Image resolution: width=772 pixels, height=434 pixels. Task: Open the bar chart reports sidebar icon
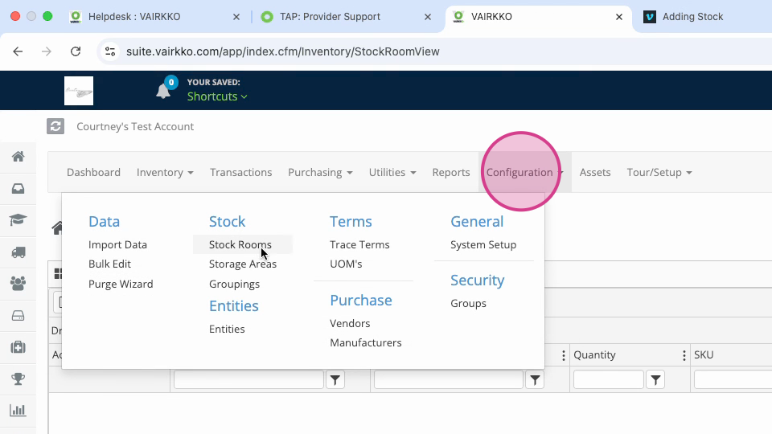[x=18, y=411]
